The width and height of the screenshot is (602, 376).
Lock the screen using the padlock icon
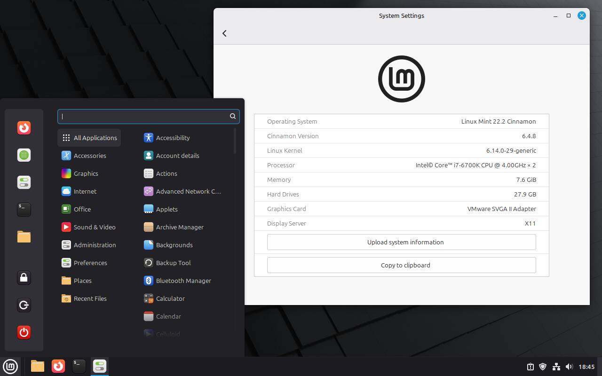[24, 278]
